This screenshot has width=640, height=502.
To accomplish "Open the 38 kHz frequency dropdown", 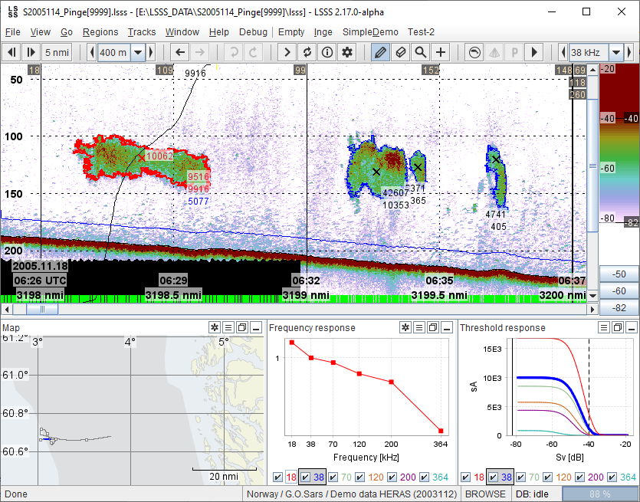I will (x=615, y=52).
